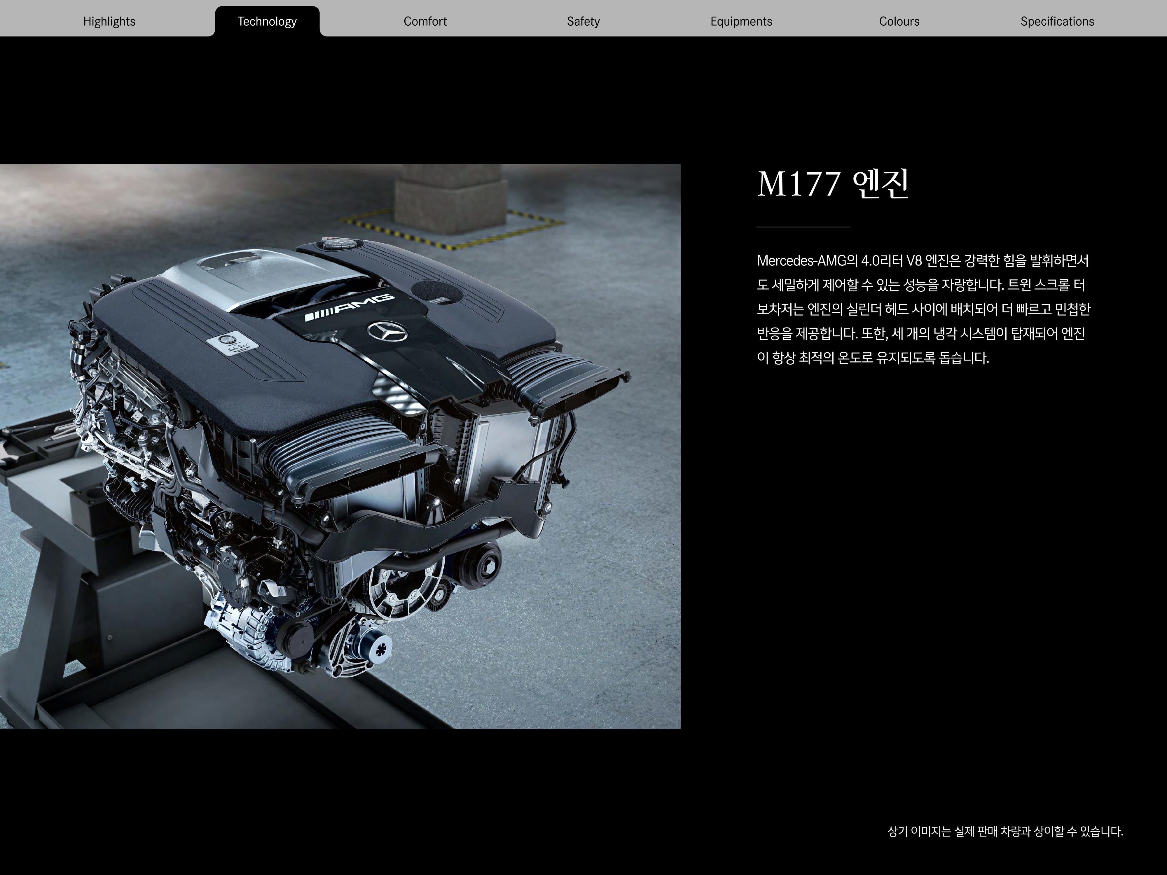The width and height of the screenshot is (1167, 875).
Task: Select the active Technology tab
Action: tap(267, 21)
